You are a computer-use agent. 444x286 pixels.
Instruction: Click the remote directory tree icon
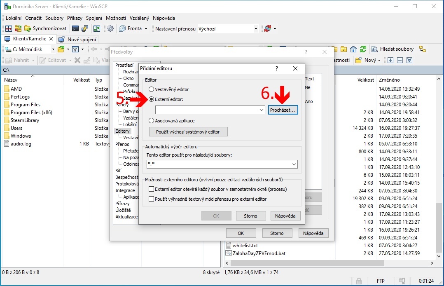(x=422, y=49)
